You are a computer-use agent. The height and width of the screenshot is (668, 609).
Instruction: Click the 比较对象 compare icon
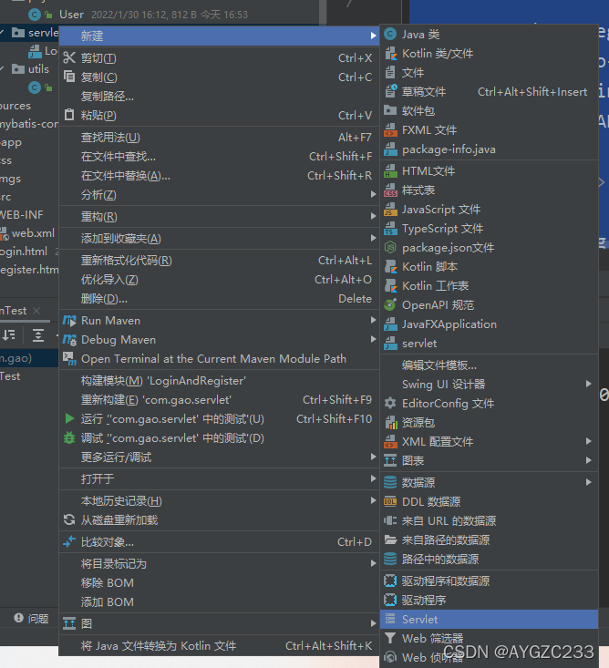click(x=69, y=542)
